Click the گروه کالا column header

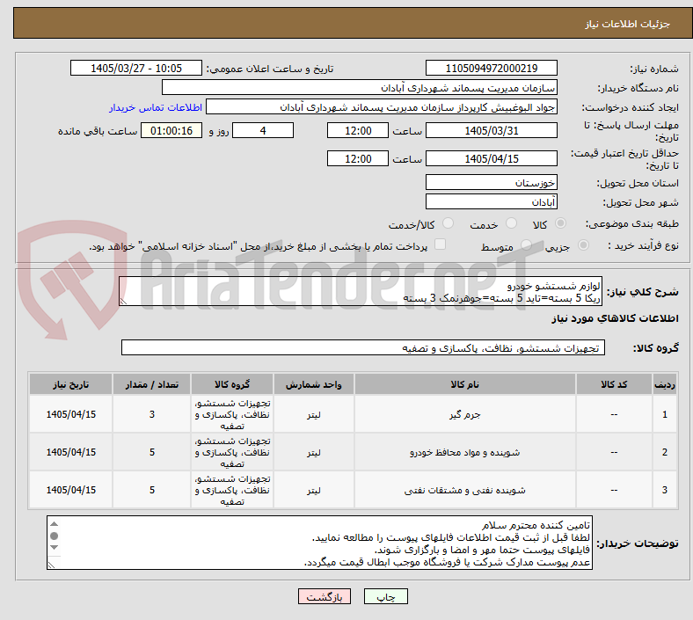pos(232,384)
